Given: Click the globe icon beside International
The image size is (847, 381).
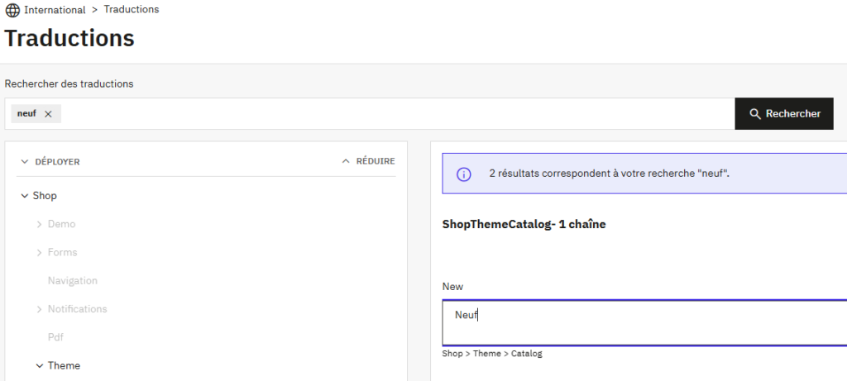Looking at the screenshot, I should pos(12,10).
